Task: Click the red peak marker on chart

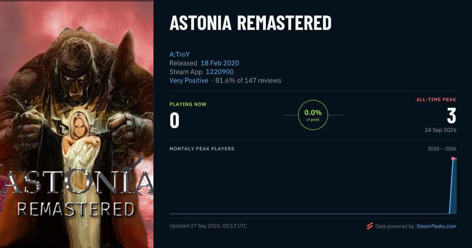Action: pos(453,159)
